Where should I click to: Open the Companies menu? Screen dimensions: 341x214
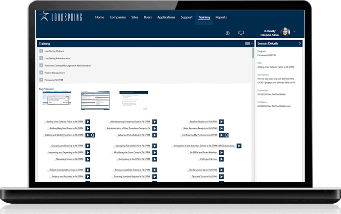click(x=118, y=17)
